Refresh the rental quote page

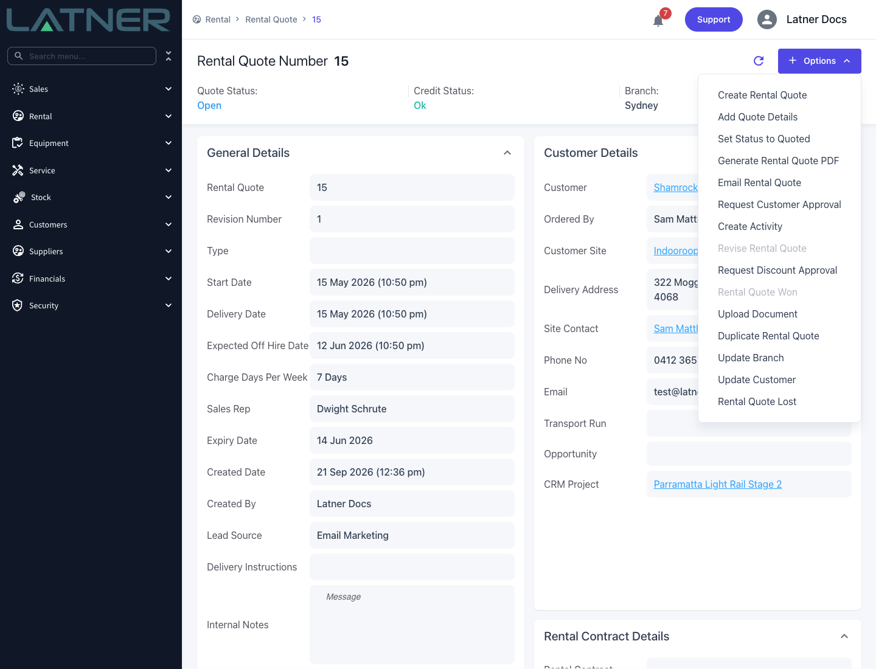[x=759, y=61]
